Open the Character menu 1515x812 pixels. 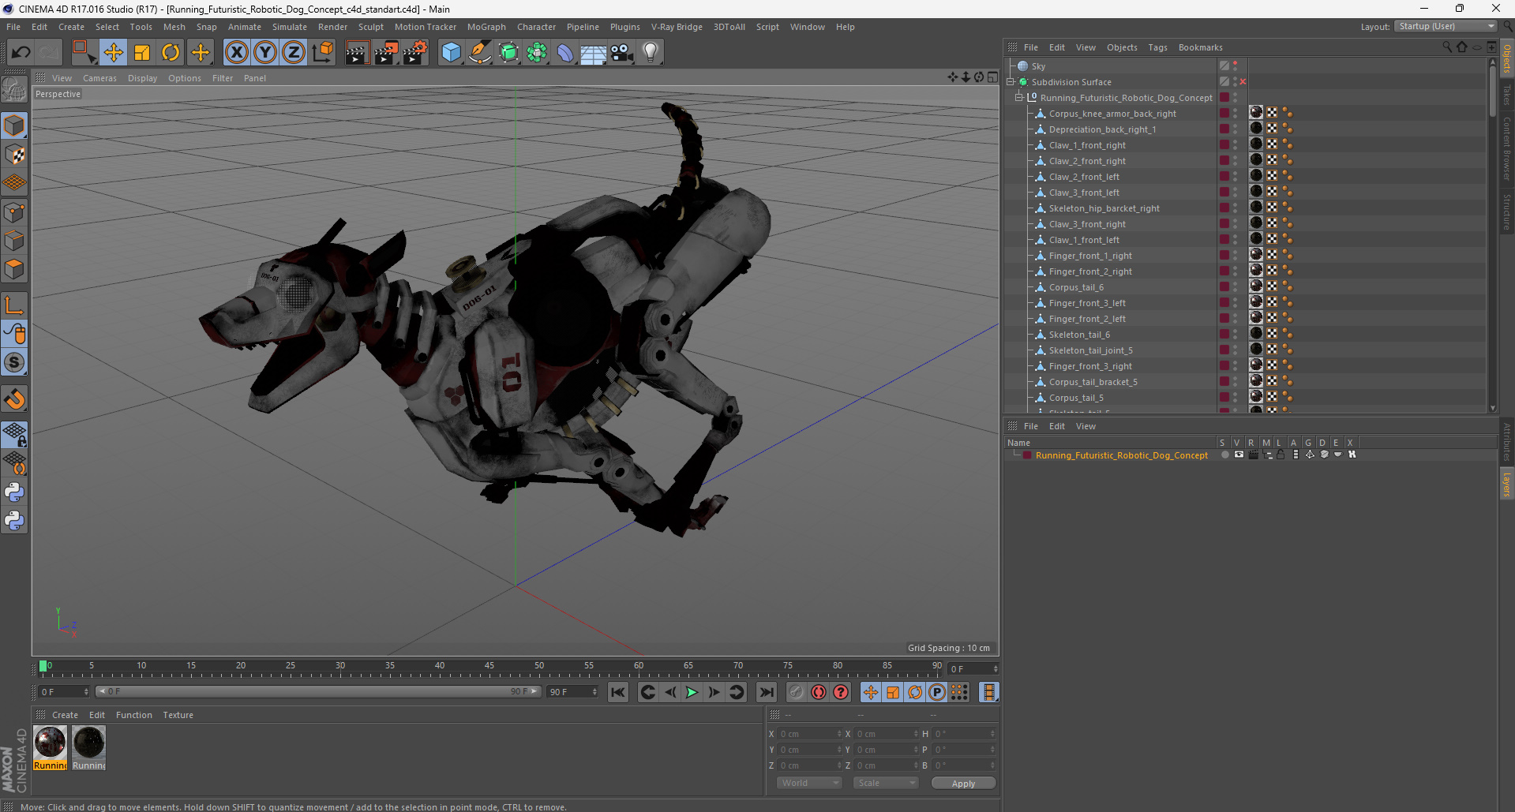536,27
